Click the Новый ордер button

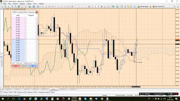coord(143,6)
